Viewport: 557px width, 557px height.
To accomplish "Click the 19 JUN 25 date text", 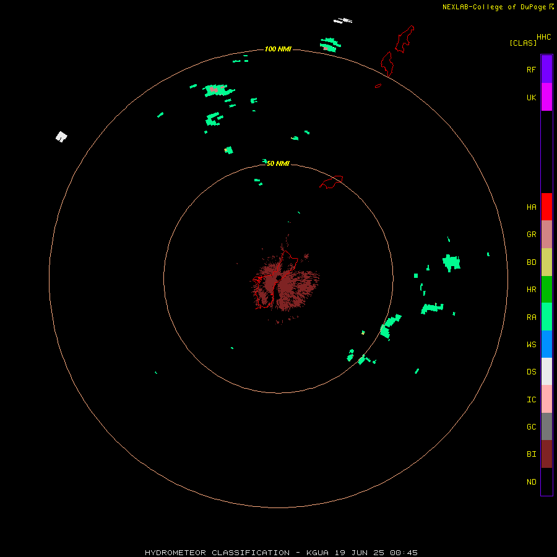I will [359, 553].
